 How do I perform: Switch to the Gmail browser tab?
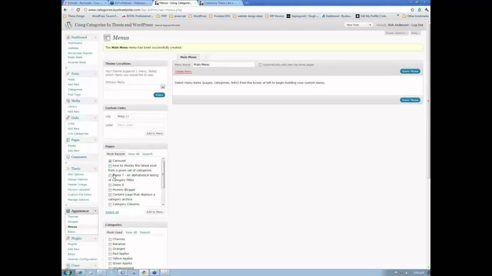pos(84,3)
